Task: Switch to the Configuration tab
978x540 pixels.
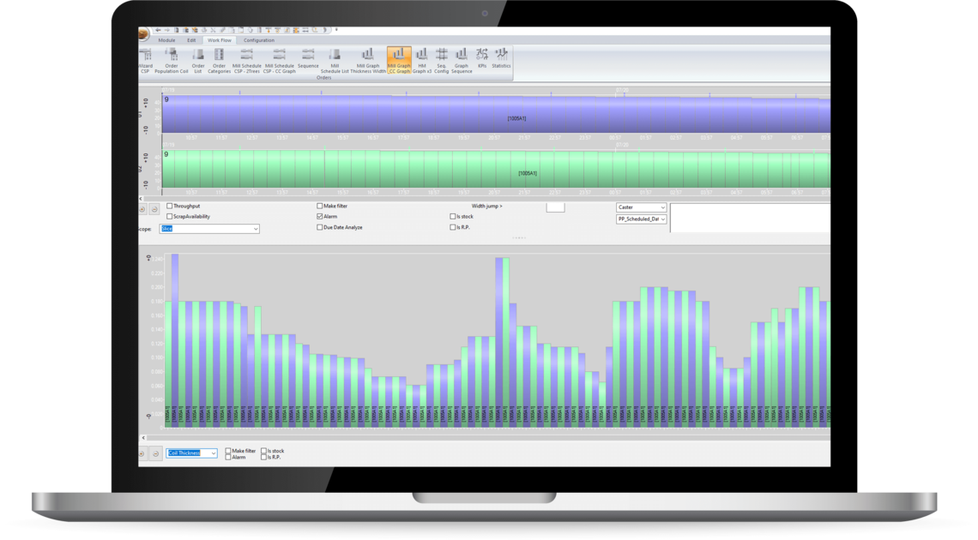Action: coord(258,40)
